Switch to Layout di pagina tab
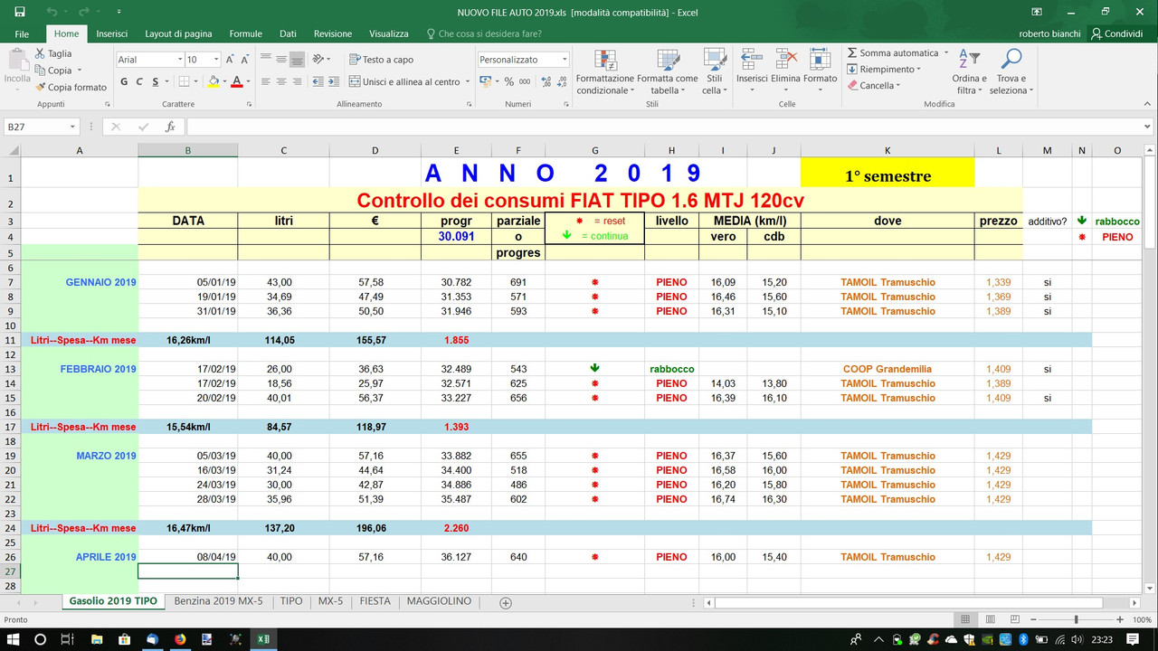This screenshot has width=1158, height=651. (x=178, y=33)
